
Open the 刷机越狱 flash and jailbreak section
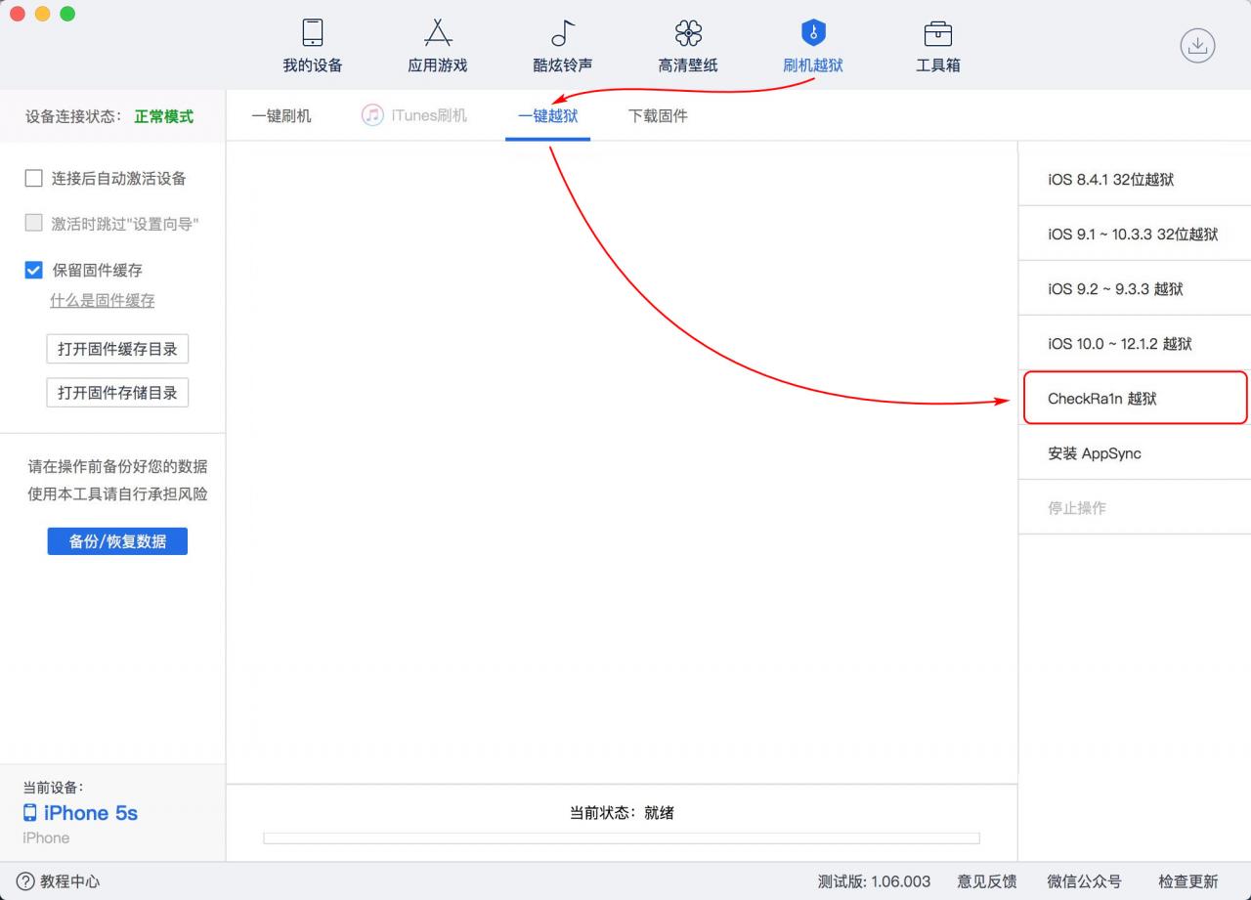pos(812,46)
